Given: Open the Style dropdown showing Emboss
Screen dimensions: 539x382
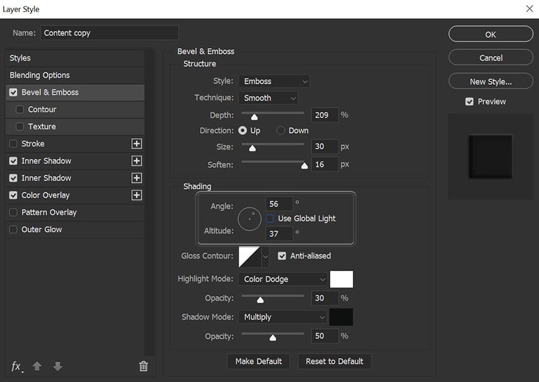Looking at the screenshot, I should tap(275, 81).
